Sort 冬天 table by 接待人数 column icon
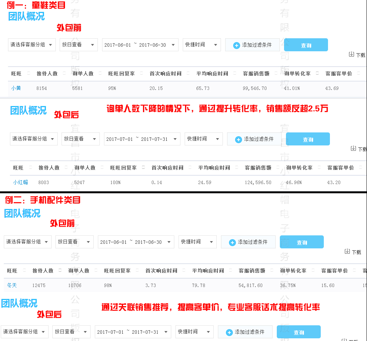This screenshot has width=367, height=341. point(60,271)
